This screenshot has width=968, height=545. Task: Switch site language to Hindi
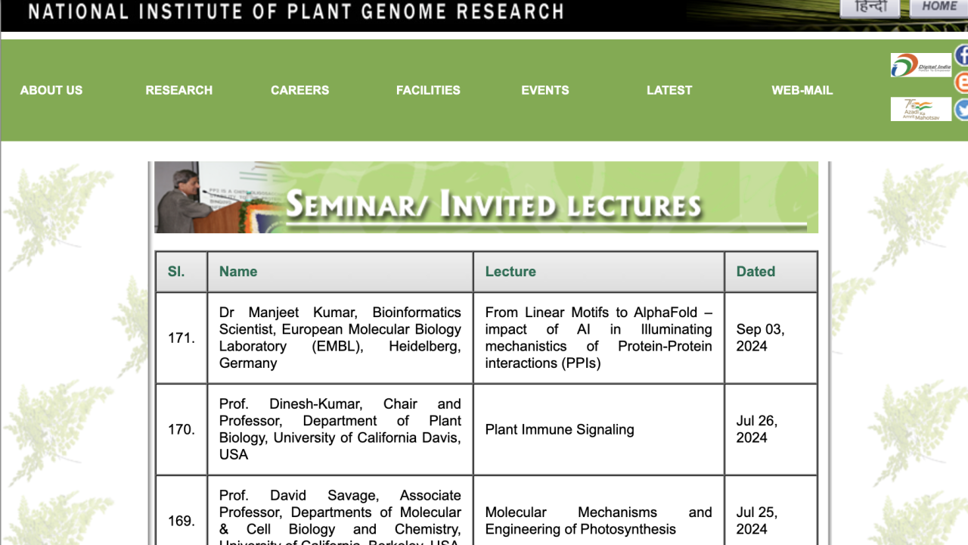870,8
